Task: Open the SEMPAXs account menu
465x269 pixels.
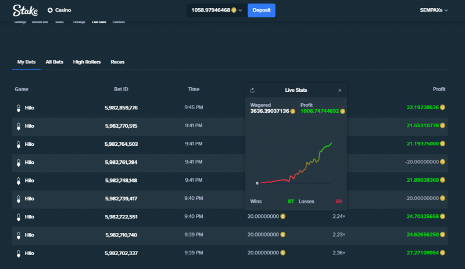Action: tap(434, 10)
